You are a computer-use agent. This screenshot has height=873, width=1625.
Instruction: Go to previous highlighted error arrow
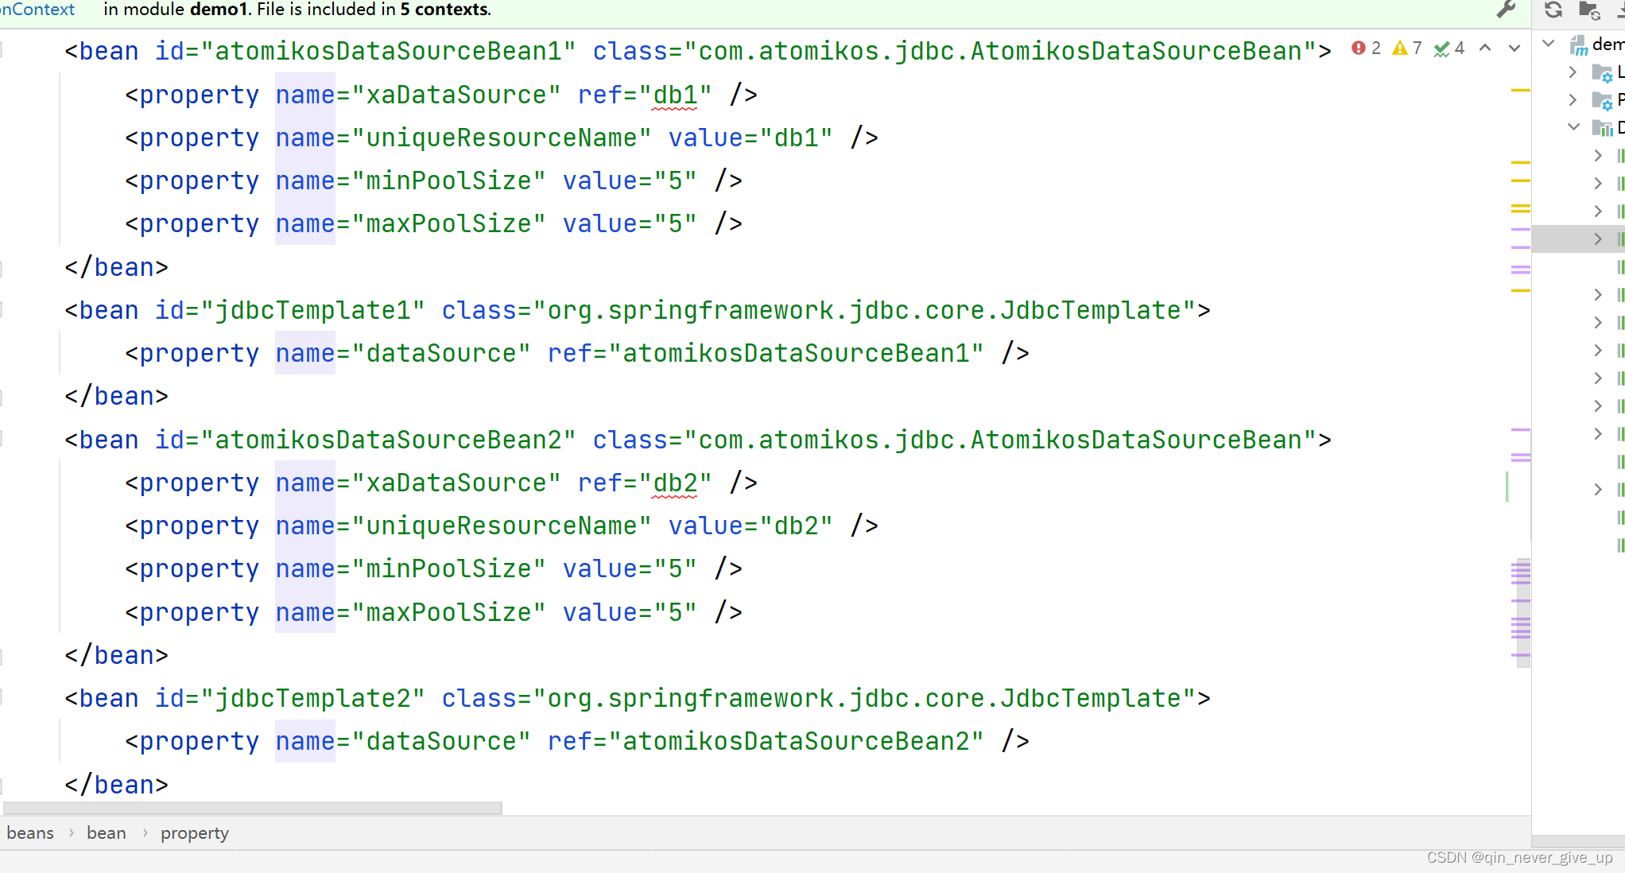click(x=1485, y=48)
